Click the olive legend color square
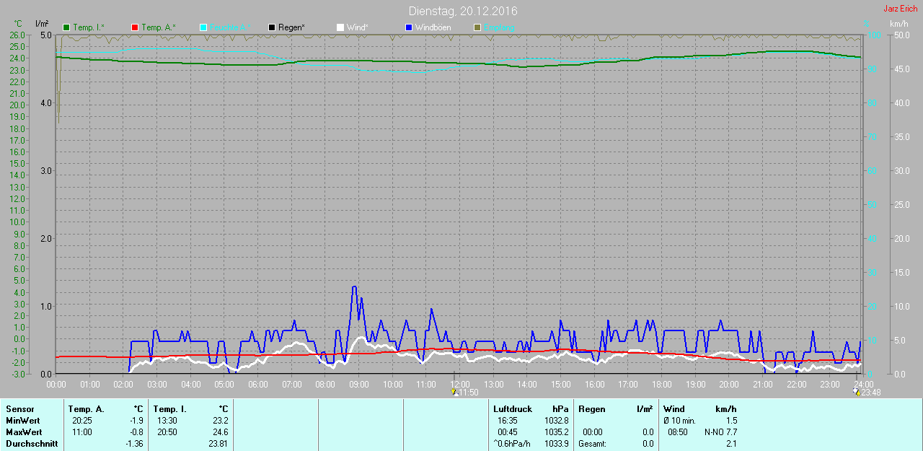 click(477, 27)
